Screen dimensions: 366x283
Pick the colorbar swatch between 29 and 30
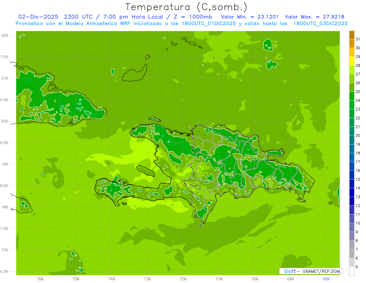click(352, 52)
